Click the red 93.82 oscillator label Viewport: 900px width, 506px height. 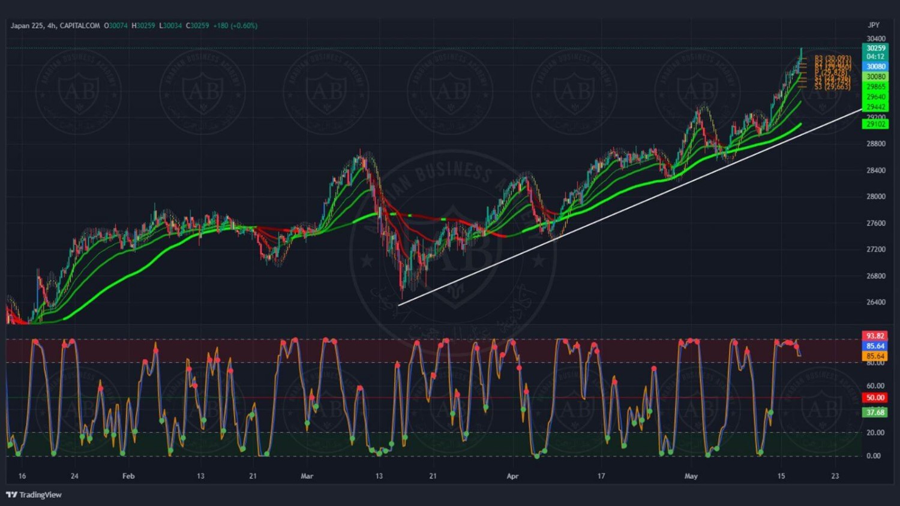[875, 336]
